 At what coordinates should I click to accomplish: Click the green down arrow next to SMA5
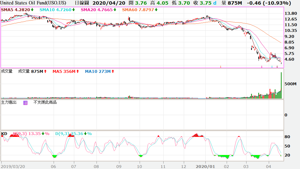coord(32,10)
